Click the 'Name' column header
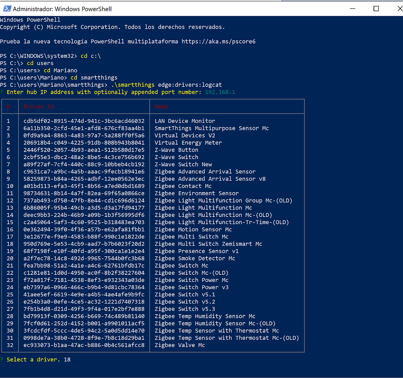The width and height of the screenshot is (403, 378). point(161,107)
